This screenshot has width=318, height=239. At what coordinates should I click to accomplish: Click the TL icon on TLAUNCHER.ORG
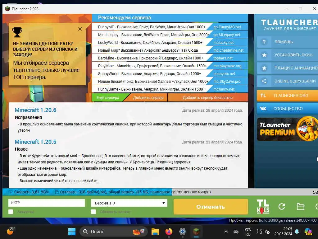click(x=263, y=96)
